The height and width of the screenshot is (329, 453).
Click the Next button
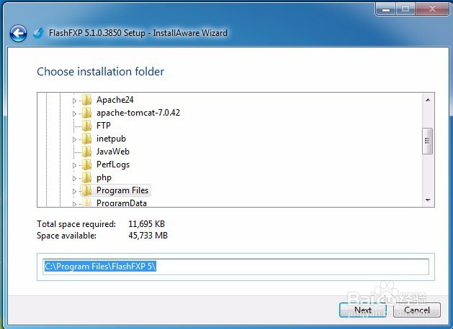[x=363, y=310]
